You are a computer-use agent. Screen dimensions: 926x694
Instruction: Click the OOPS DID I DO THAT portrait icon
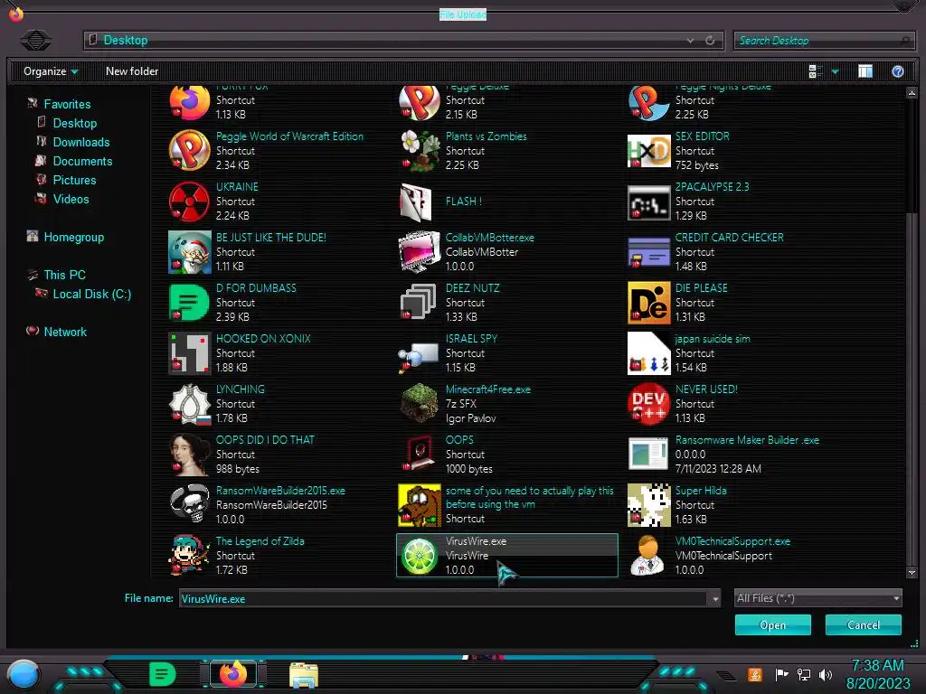(x=190, y=455)
